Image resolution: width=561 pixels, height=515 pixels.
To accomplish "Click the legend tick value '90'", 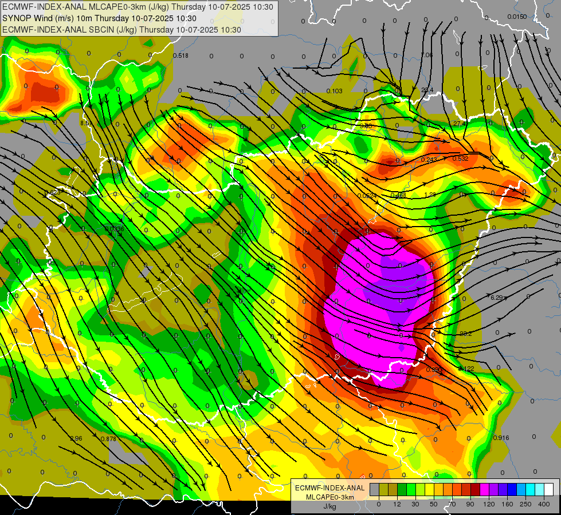I will point(470,504).
